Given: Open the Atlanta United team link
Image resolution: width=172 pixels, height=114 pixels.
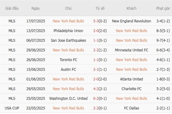Looking at the screenshot, I should (x=132, y=79).
